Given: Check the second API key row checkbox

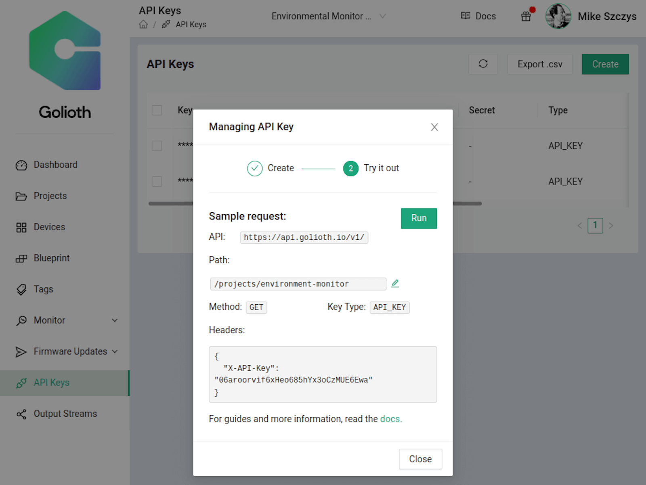Looking at the screenshot, I should tap(157, 181).
